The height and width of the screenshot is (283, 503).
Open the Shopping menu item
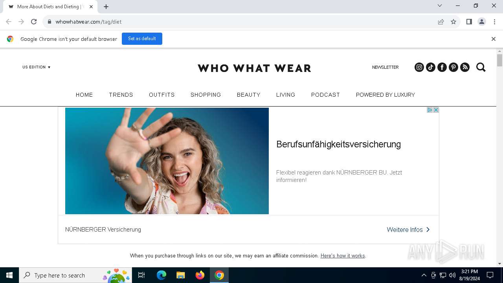(206, 95)
